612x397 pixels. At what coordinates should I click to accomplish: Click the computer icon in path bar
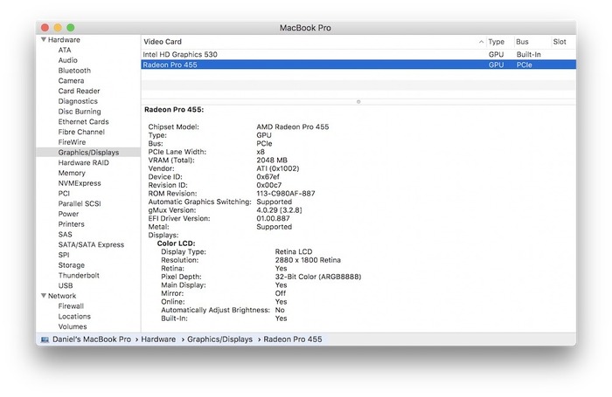(45, 339)
